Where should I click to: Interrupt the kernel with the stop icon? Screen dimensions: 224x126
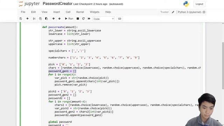(78, 19)
